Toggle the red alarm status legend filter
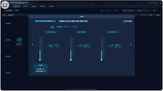The width and height of the screenshot is (163, 91). click(x=157, y=15)
